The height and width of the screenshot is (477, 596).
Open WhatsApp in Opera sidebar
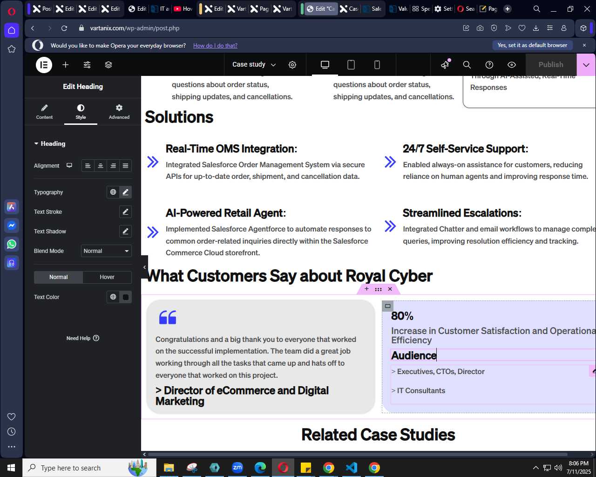click(x=12, y=244)
